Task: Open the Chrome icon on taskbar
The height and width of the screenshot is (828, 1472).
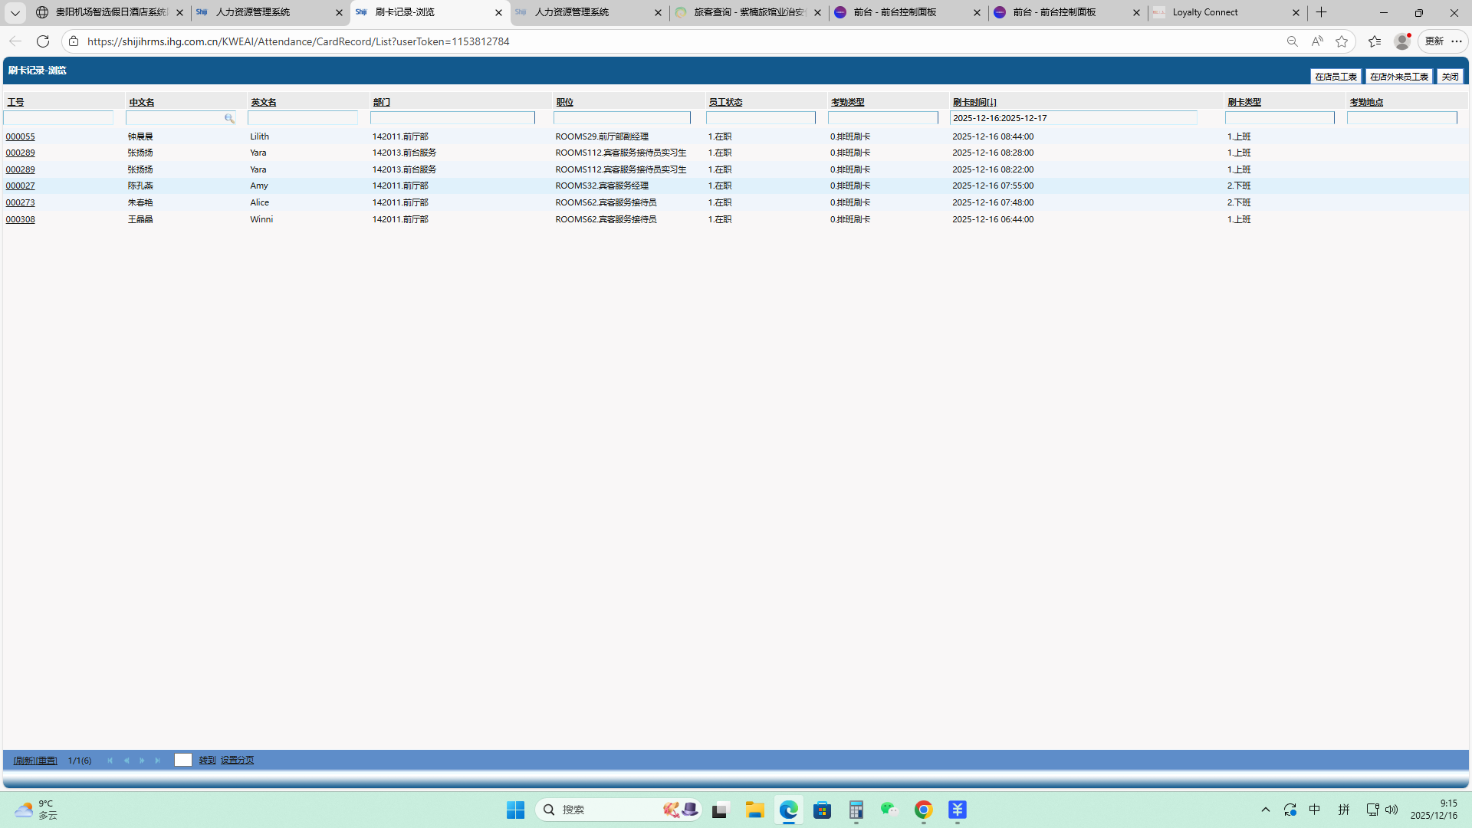Action: click(924, 810)
